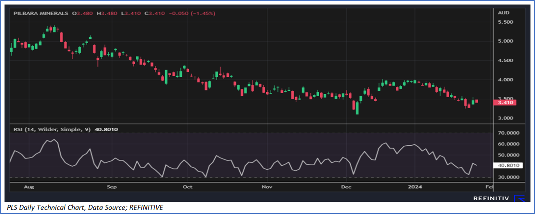The image size is (535, 214).
Task: Click the 60.0000 RSI axis label
Action: coord(508,144)
